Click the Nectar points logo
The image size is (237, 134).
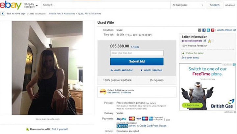pyautogui.click(x=103, y=91)
